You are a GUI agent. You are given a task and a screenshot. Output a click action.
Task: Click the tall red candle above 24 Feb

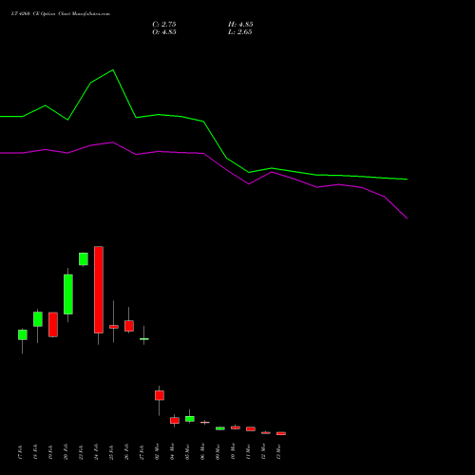tap(99, 290)
